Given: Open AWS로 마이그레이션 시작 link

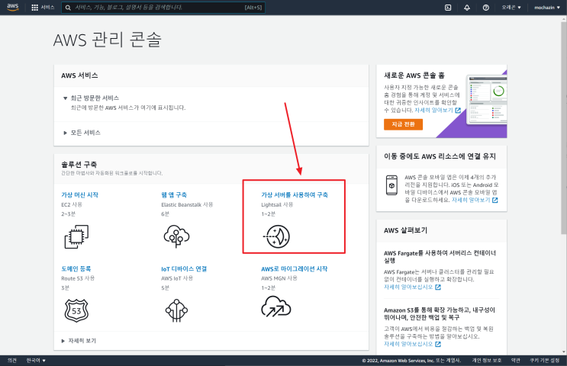Looking at the screenshot, I should point(295,269).
